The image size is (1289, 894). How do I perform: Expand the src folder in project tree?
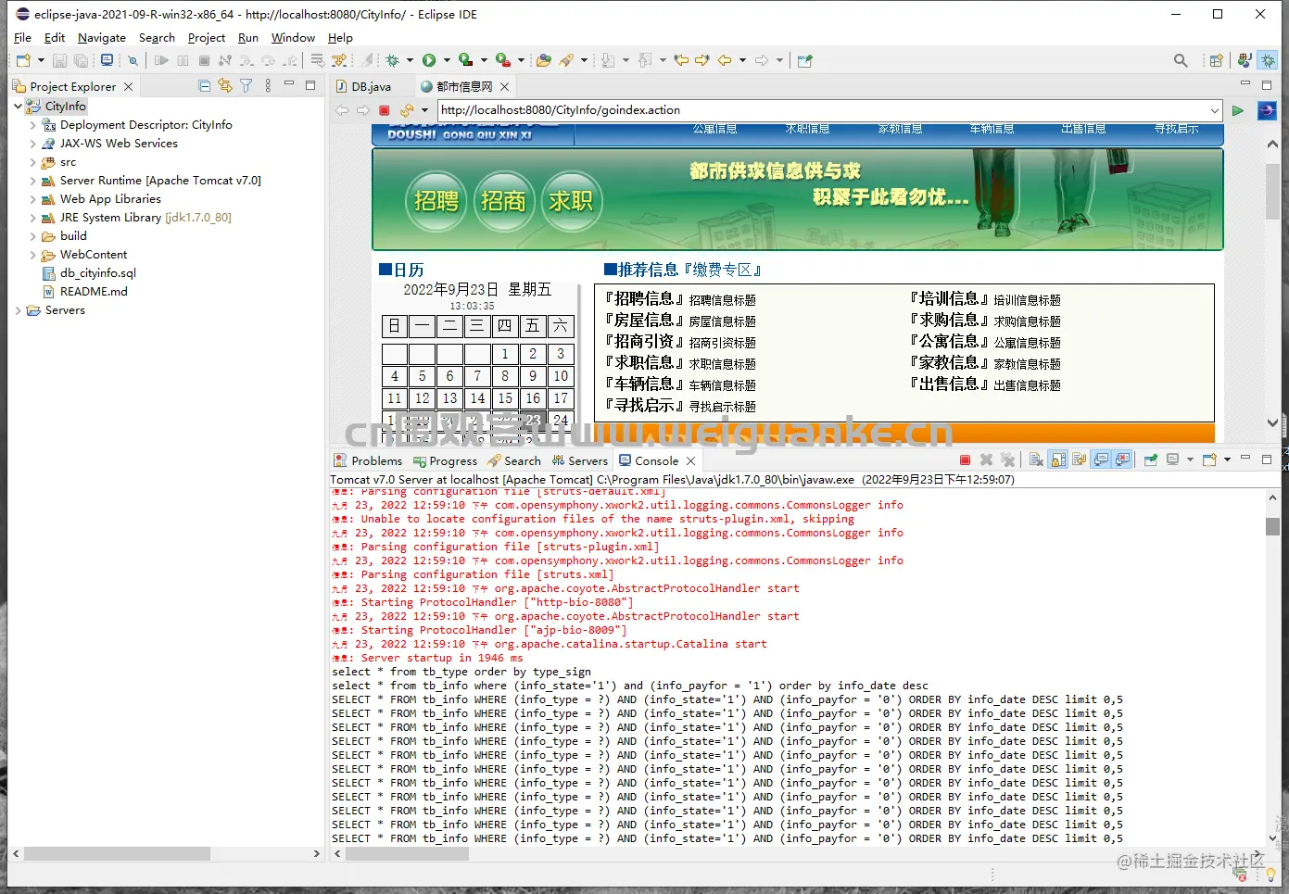(33, 162)
